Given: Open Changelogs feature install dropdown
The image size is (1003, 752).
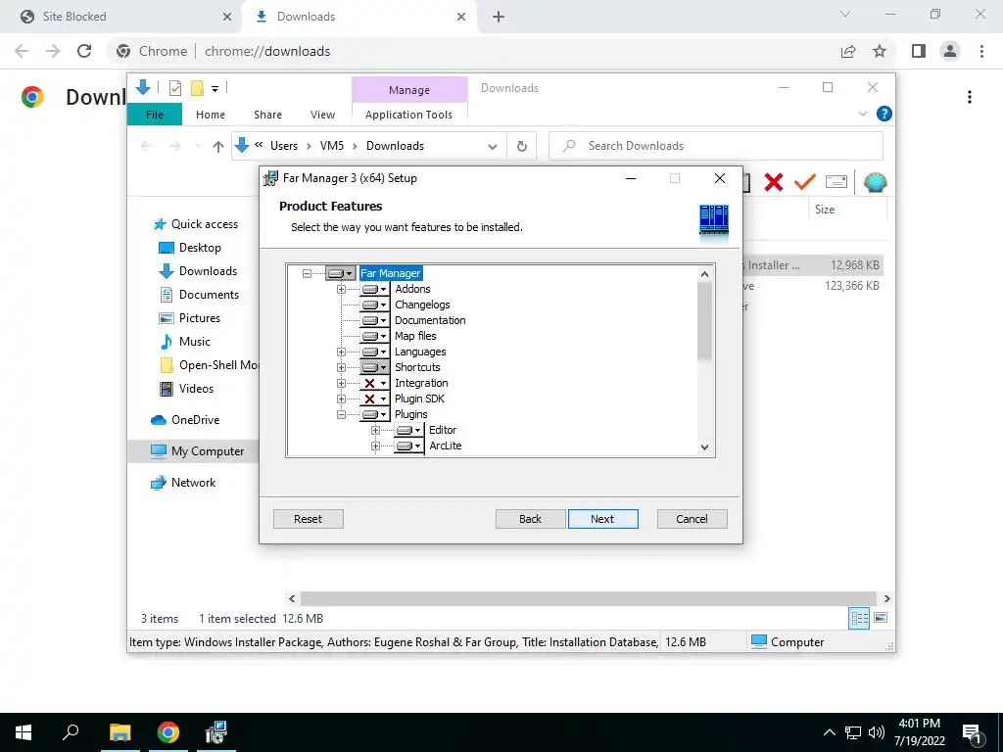Looking at the screenshot, I should (x=375, y=305).
